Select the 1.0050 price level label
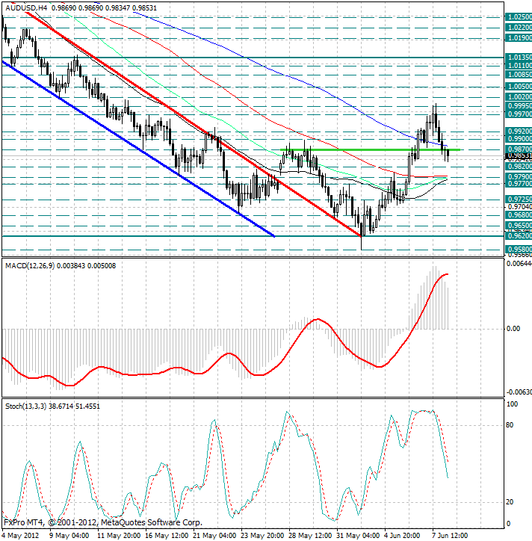 (x=519, y=87)
